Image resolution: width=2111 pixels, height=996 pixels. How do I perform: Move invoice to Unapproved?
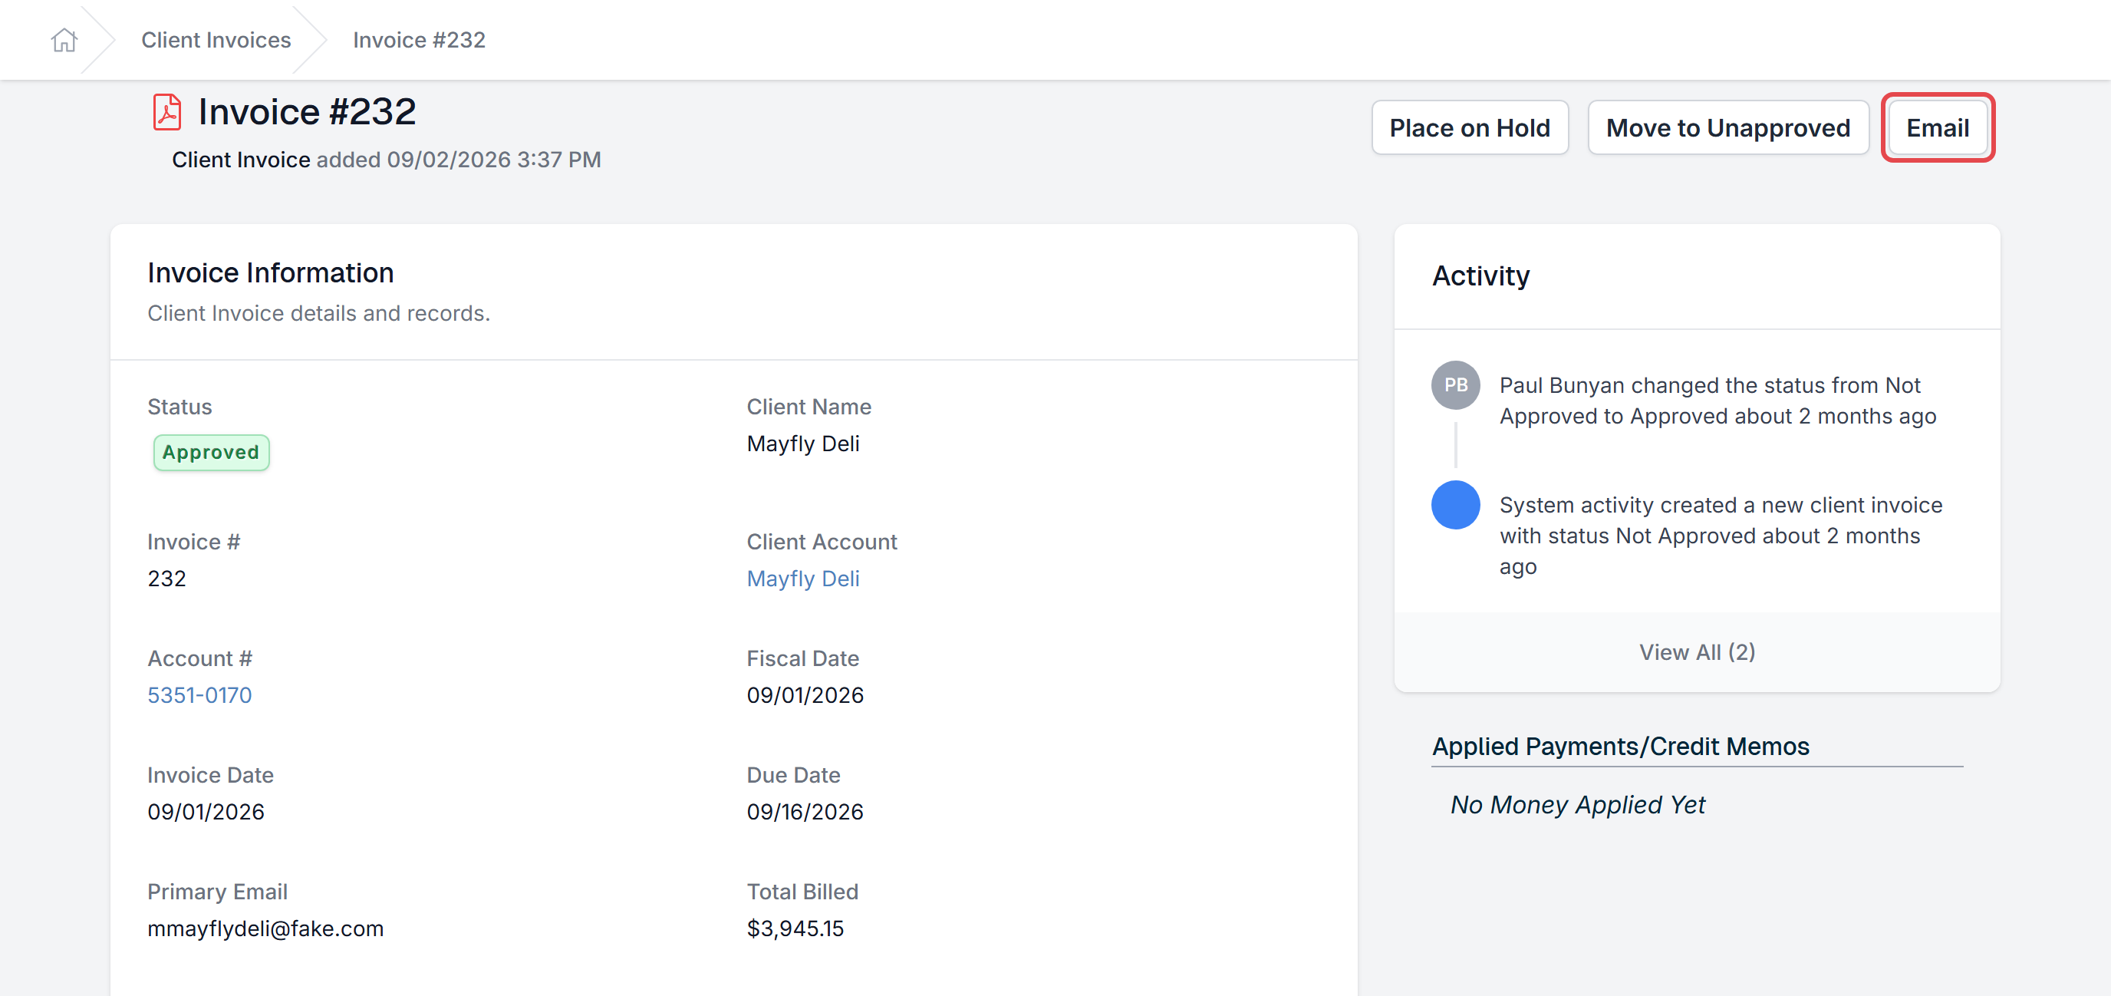click(x=1727, y=127)
